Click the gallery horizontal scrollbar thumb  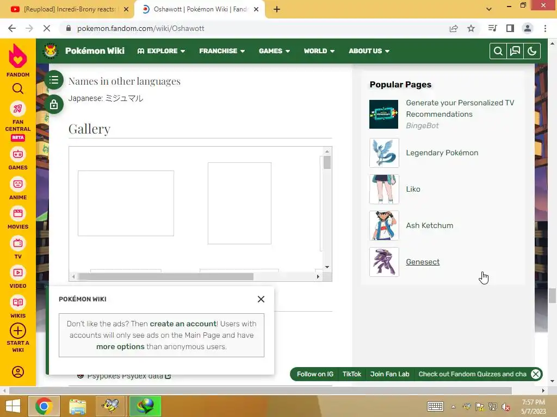(x=166, y=276)
